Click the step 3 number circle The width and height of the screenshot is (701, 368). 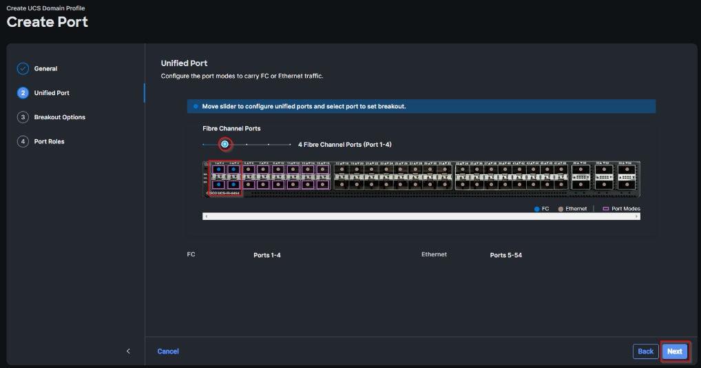[x=23, y=117]
